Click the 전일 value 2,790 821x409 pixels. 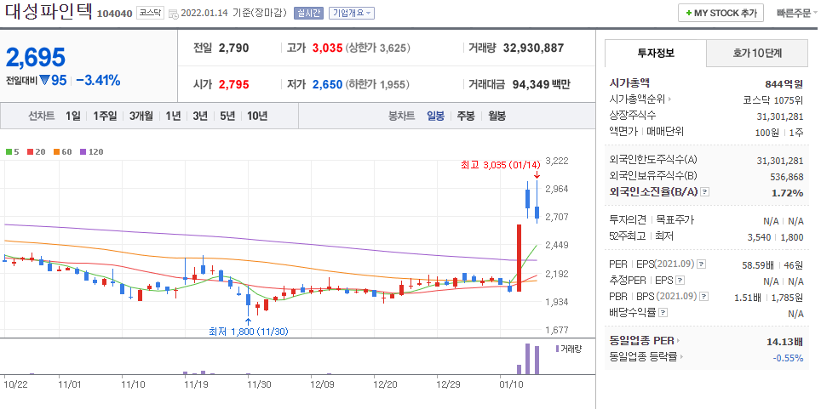(x=233, y=48)
